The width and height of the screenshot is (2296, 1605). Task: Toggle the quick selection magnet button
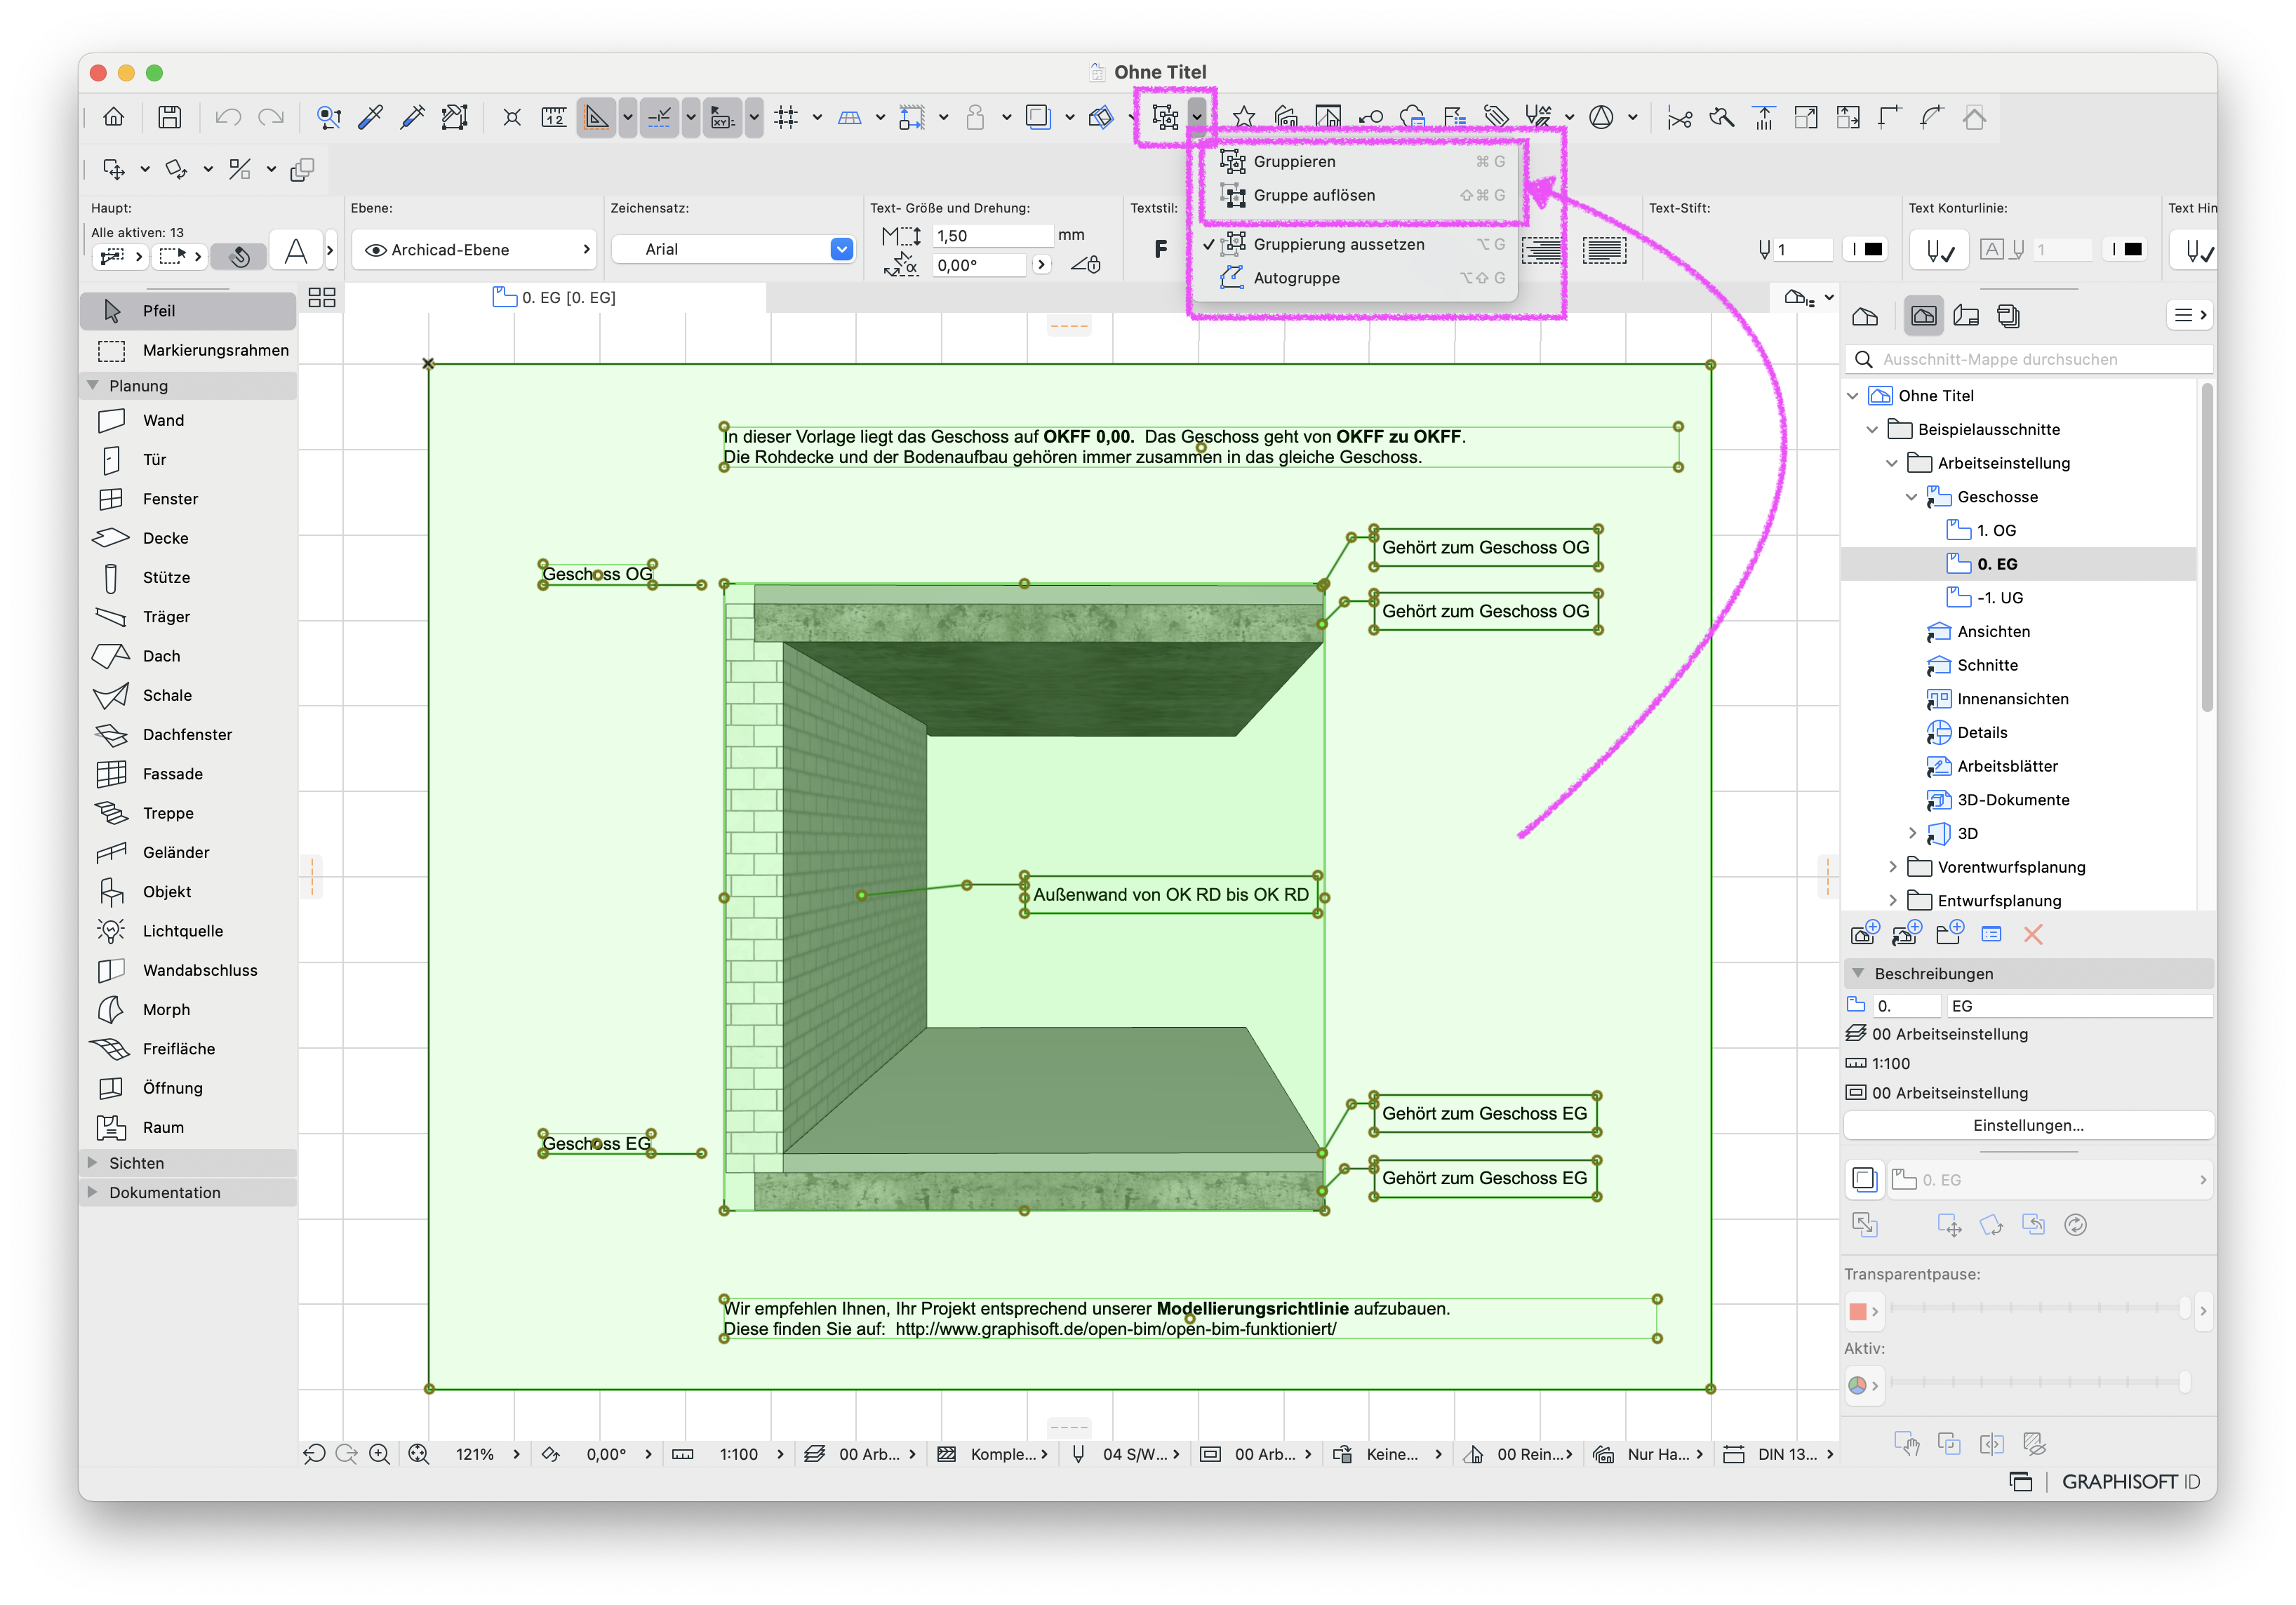pos(239,257)
